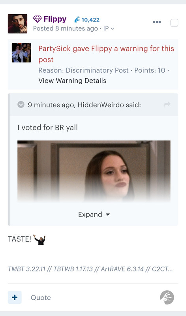Viewport: 186px width, 316px height.
Task: Click the gray paw react icon
Action: pos(167,297)
